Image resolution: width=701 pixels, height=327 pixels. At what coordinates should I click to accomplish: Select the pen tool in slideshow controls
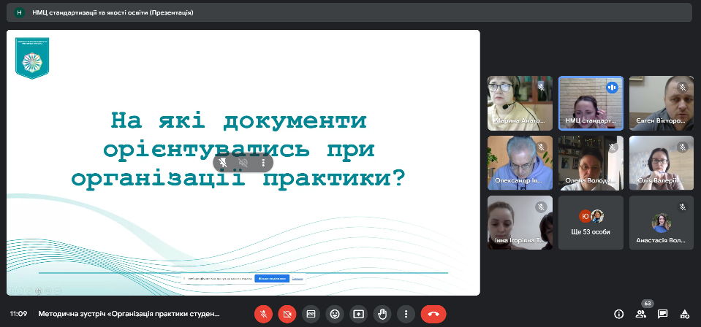pos(29,291)
